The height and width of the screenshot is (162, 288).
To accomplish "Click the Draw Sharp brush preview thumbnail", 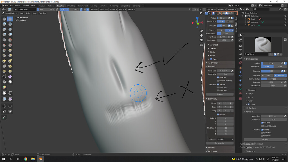I will (x=263, y=45).
